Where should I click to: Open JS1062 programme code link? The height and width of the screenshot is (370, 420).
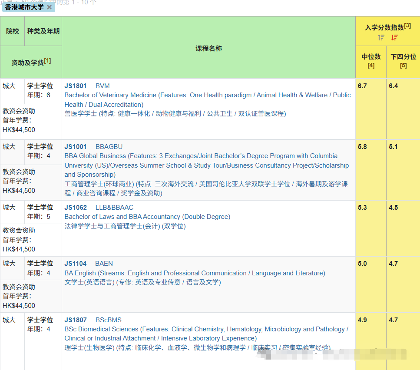coord(76,208)
